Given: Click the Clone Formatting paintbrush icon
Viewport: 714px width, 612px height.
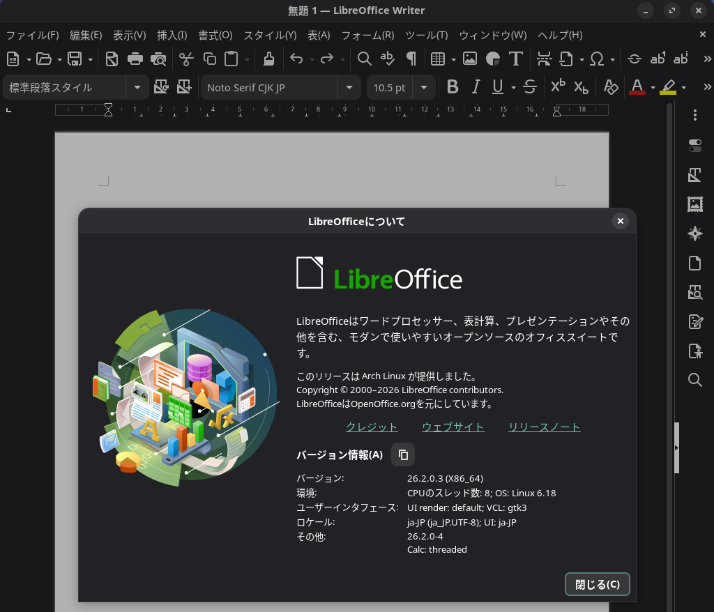Looking at the screenshot, I should click(268, 59).
